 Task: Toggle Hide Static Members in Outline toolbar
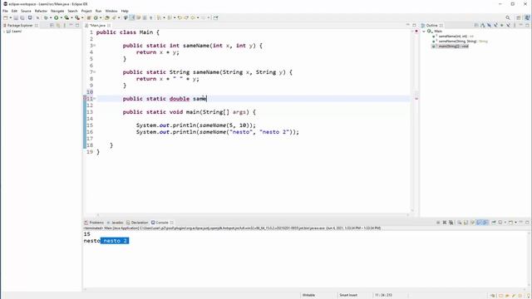pos(495,26)
